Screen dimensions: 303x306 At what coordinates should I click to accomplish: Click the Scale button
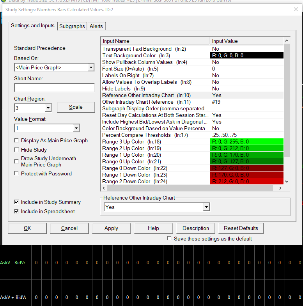point(76,107)
